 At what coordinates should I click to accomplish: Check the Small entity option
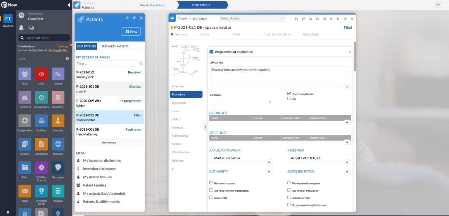click(x=211, y=197)
